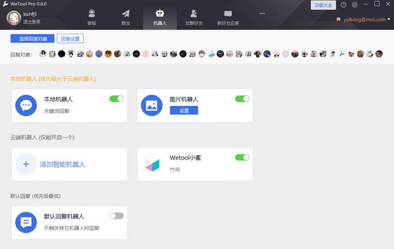Click the 默认回复 (优先级最低) heading

(36, 196)
